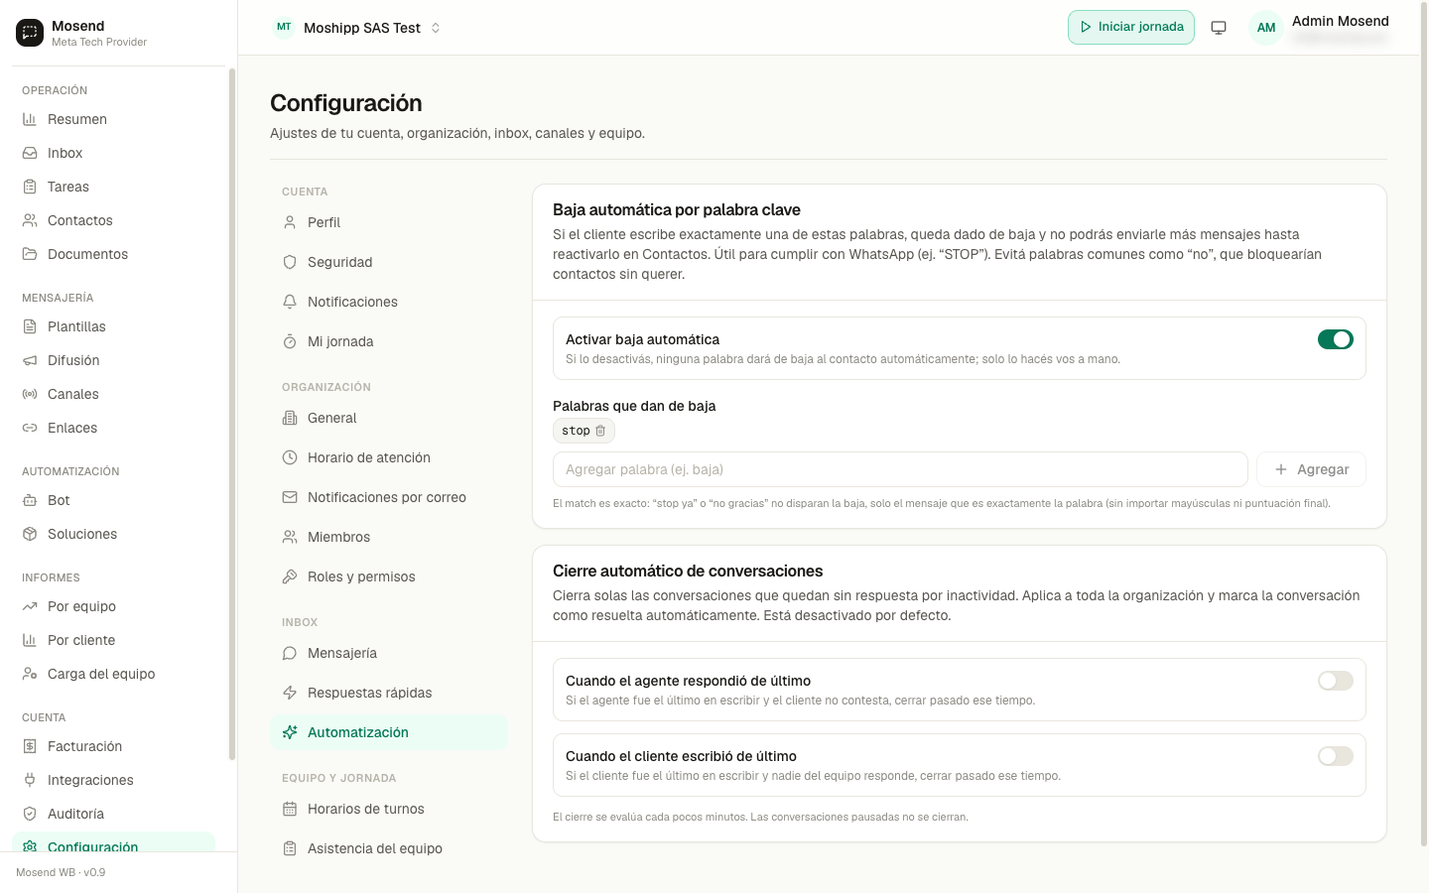This screenshot has height=893, width=1429.
Task: Click the 'Baja automática por palabra clave' heading
Action: click(677, 209)
